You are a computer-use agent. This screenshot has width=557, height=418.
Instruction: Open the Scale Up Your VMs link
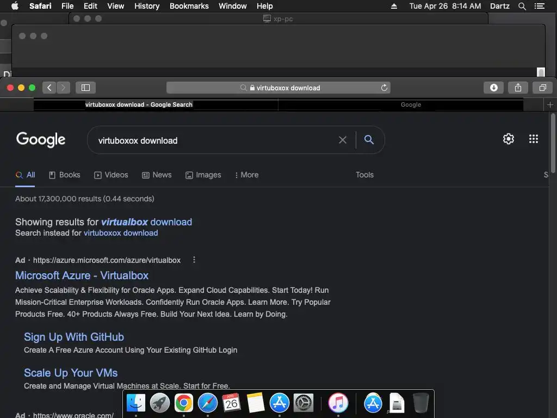pos(71,373)
